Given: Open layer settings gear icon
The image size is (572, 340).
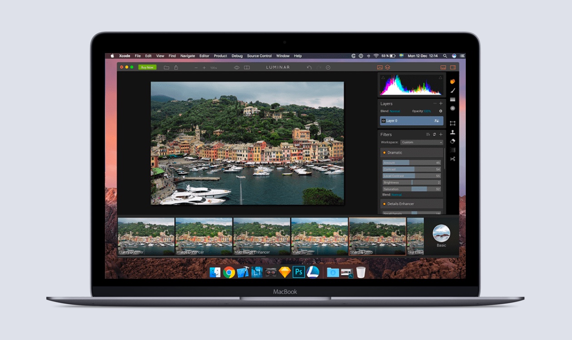Looking at the screenshot, I should click(440, 111).
